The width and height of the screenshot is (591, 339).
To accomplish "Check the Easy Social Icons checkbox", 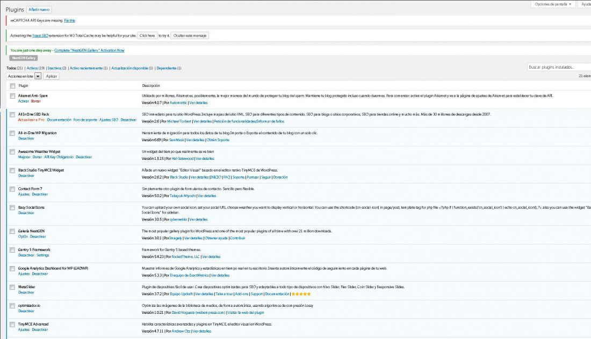I will tap(12, 208).
